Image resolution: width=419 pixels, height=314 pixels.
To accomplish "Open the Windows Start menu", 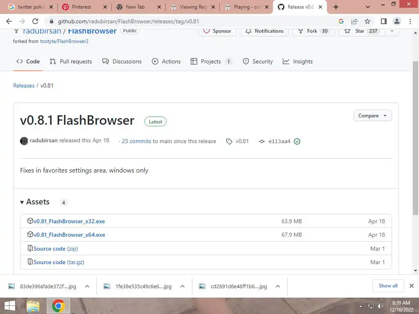I will pos(10,306).
